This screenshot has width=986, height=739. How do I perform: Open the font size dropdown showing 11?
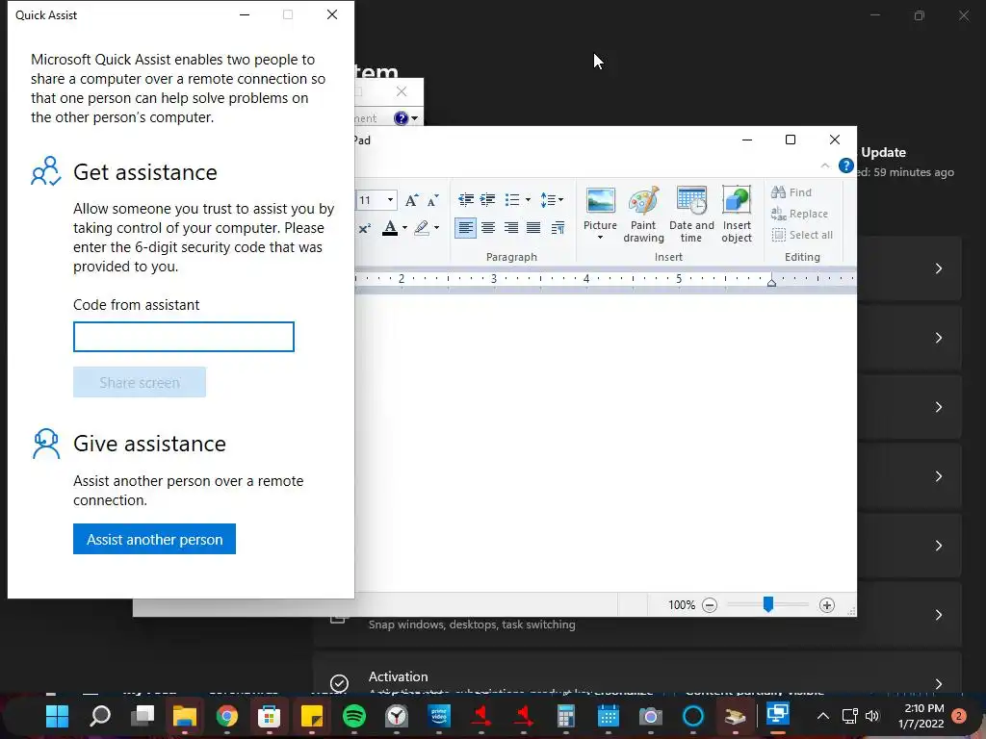pos(391,200)
